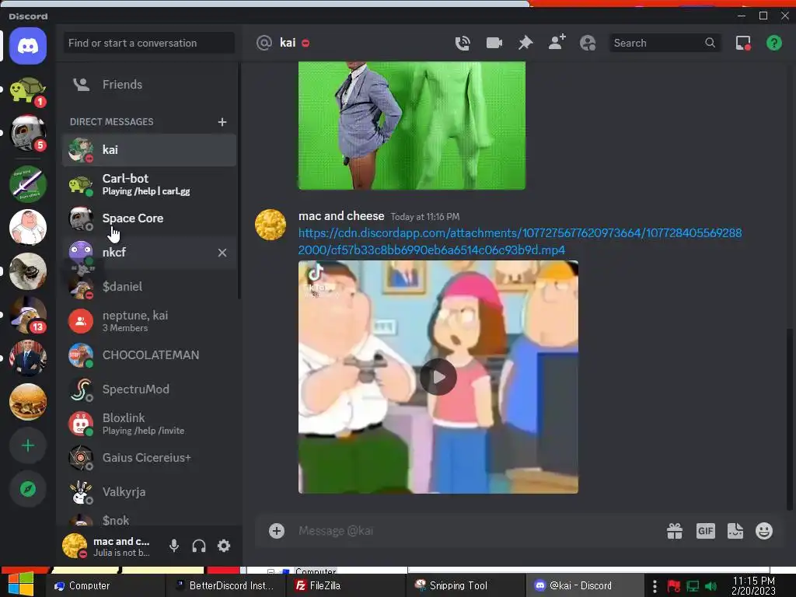Open the turtle server with 1 notification
The image size is (796, 597).
[x=28, y=92]
